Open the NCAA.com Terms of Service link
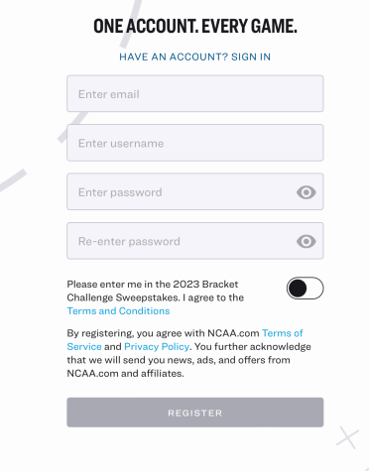 283,333
